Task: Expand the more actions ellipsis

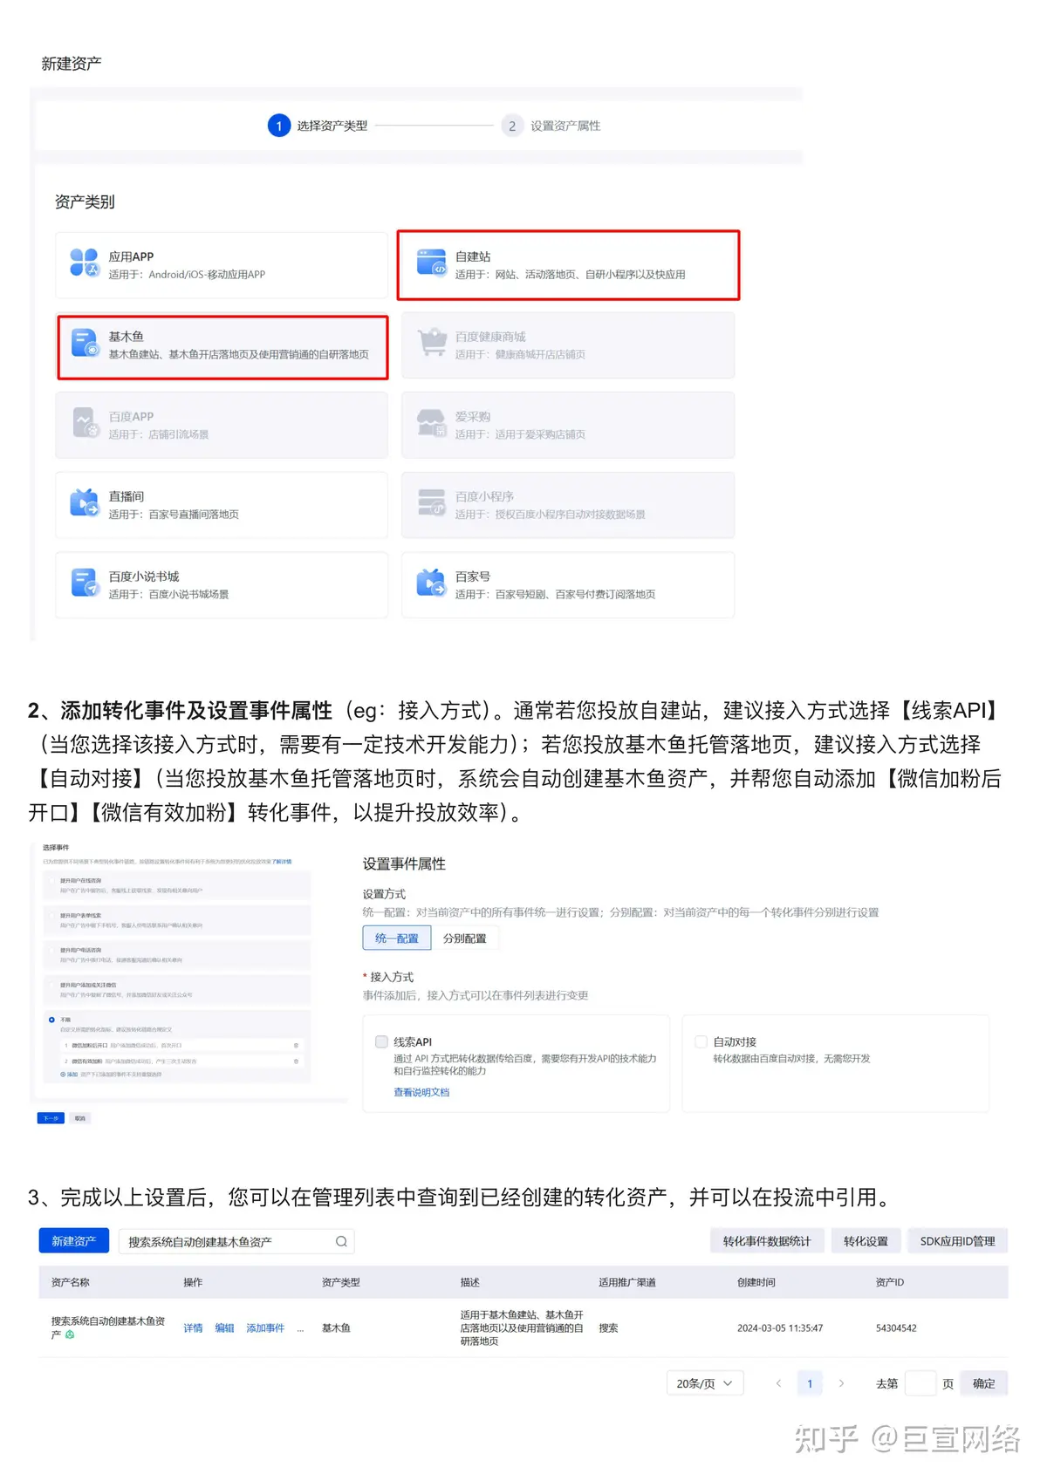Action: 300,1328
